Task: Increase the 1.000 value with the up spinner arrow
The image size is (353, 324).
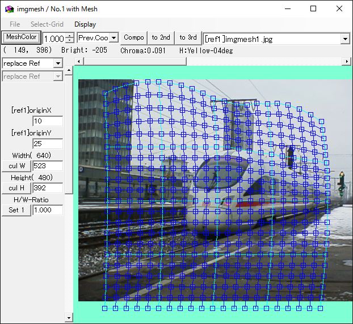Action: [x=70, y=35]
